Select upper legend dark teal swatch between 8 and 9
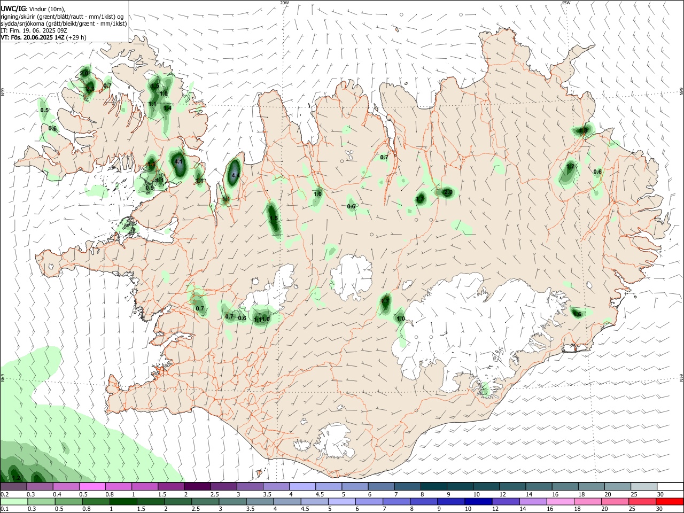 coord(433,487)
